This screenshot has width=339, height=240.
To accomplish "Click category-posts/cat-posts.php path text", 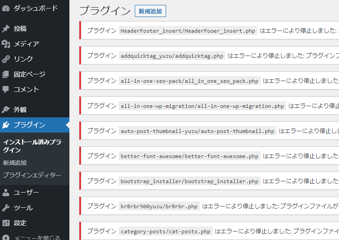I will click(165, 231).
